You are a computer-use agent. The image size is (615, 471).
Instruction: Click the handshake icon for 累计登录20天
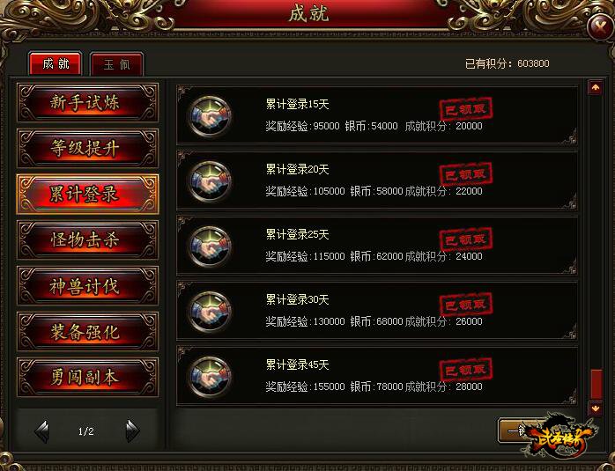coord(210,181)
